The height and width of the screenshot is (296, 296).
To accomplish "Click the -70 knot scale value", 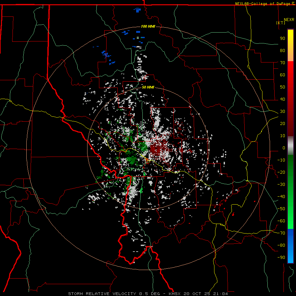I will pyautogui.click(x=281, y=233).
